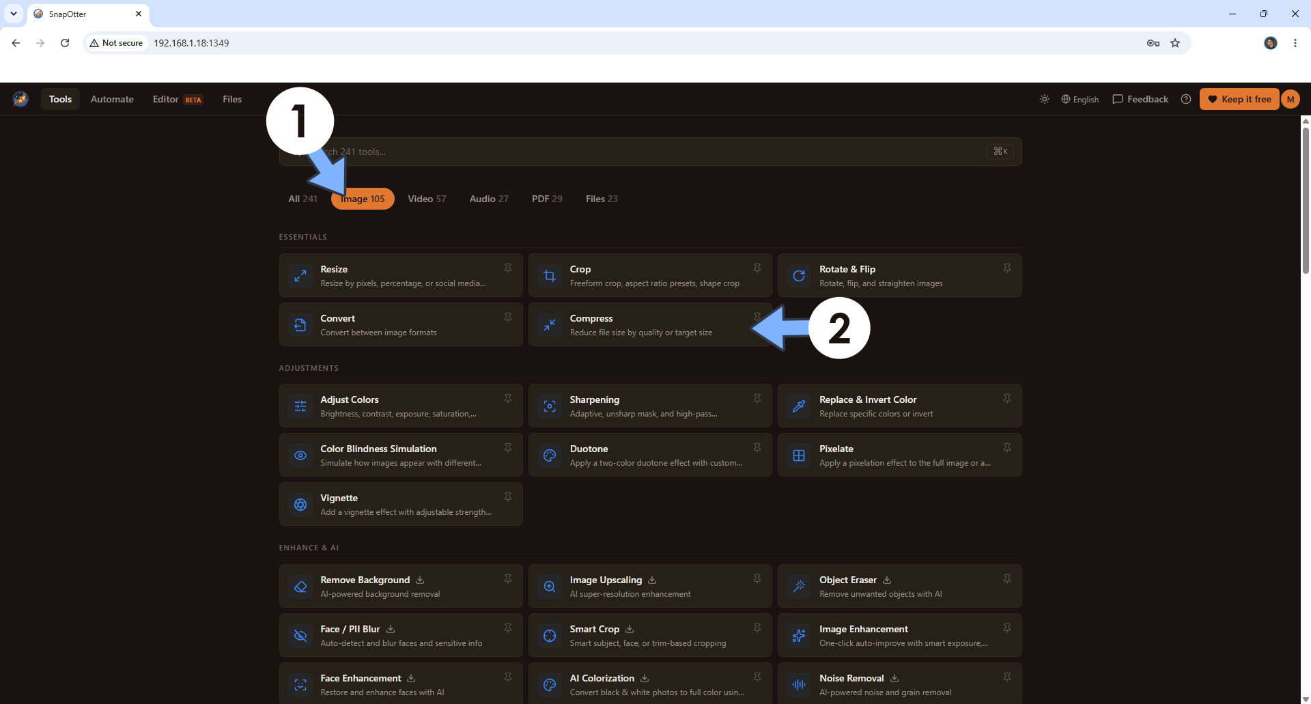1311x704 pixels.
Task: Select the Audio 27 filter tab
Action: (x=489, y=199)
